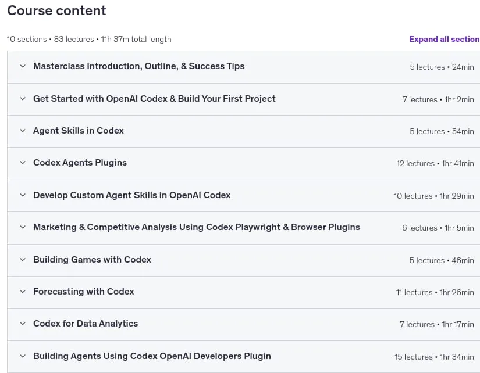Screen dimensions: 480x373
Task: Select Building Agents Using Codex OpenAI Developers Plugin title
Action: pyautogui.click(x=152, y=356)
